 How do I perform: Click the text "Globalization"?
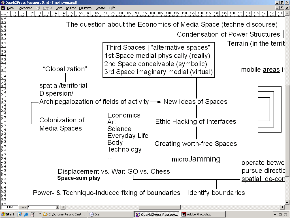(x=65, y=69)
